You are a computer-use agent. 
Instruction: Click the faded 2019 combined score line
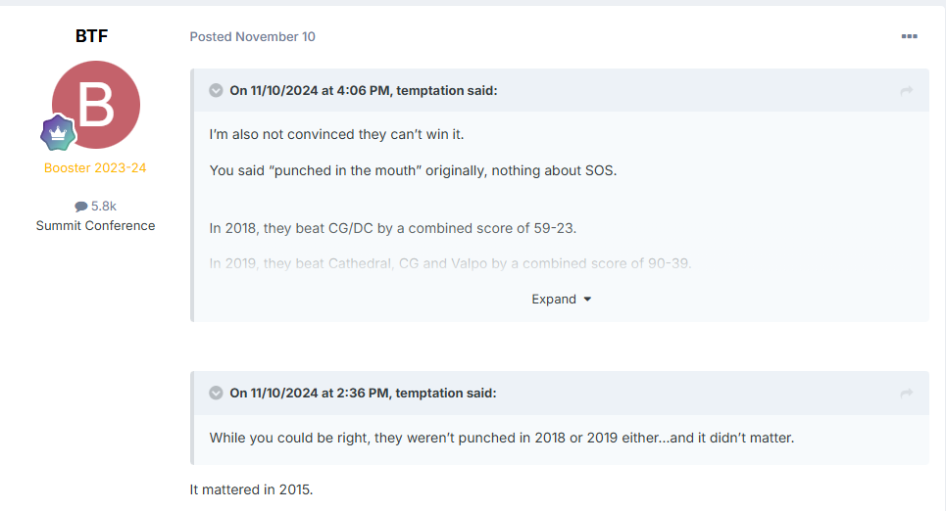(x=450, y=263)
